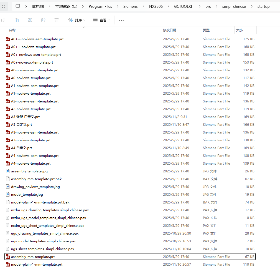Sort files by the 大小 column header

click(x=240, y=30)
